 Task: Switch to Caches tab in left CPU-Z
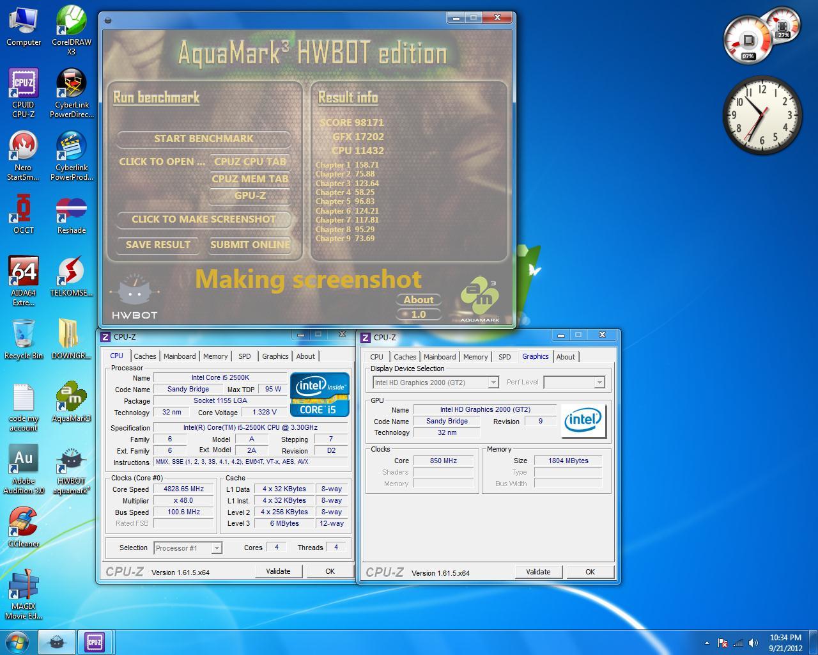(x=144, y=356)
